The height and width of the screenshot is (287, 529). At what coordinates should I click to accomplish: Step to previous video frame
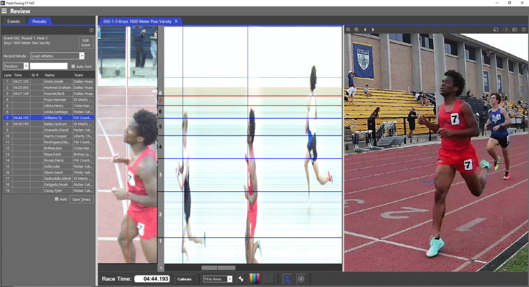tap(365, 29)
